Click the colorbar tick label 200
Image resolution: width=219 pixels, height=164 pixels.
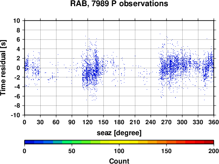(x=214, y=151)
